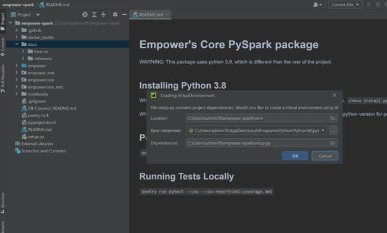The image size is (387, 233).
Task: Expand the .github folder
Action: 17,30
